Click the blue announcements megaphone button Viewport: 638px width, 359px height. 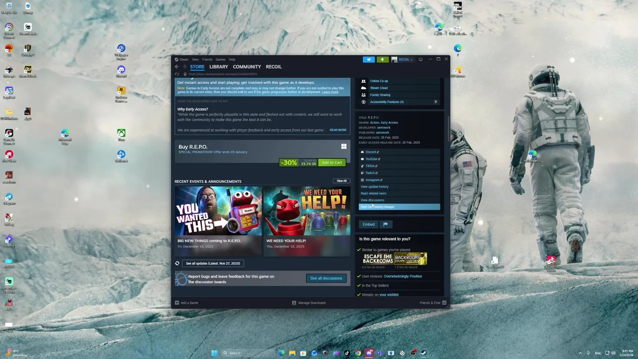369,59
